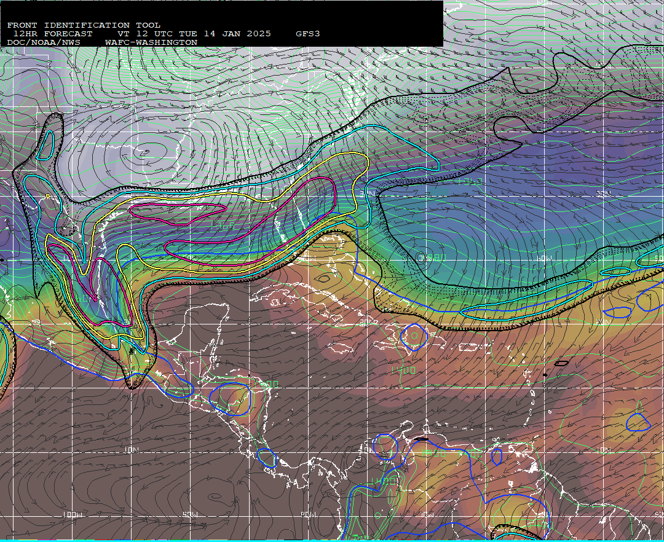Viewport: 664px width, 542px height.
Task: Click the "FRONT IDENTIFICATION TOOL" title text
Action: pyautogui.click(x=84, y=25)
